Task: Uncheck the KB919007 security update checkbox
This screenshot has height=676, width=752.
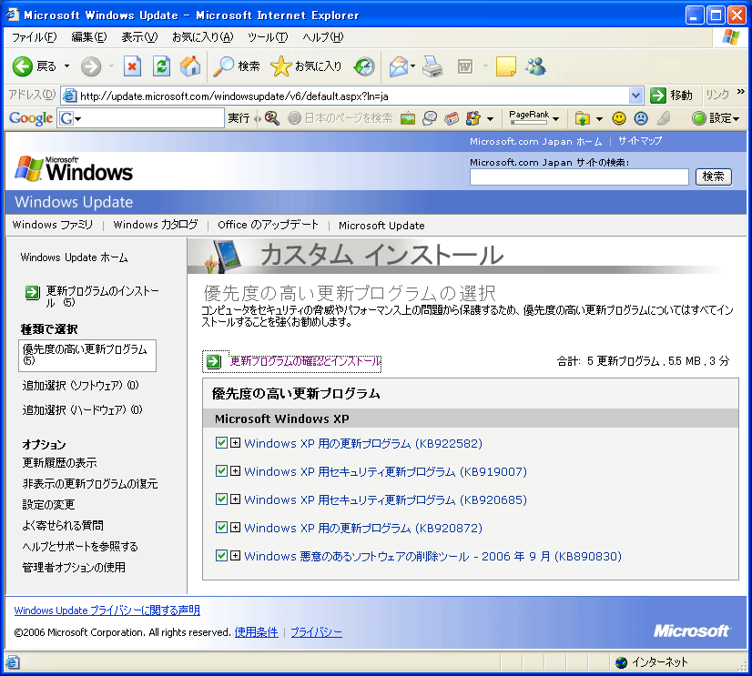Action: click(221, 470)
